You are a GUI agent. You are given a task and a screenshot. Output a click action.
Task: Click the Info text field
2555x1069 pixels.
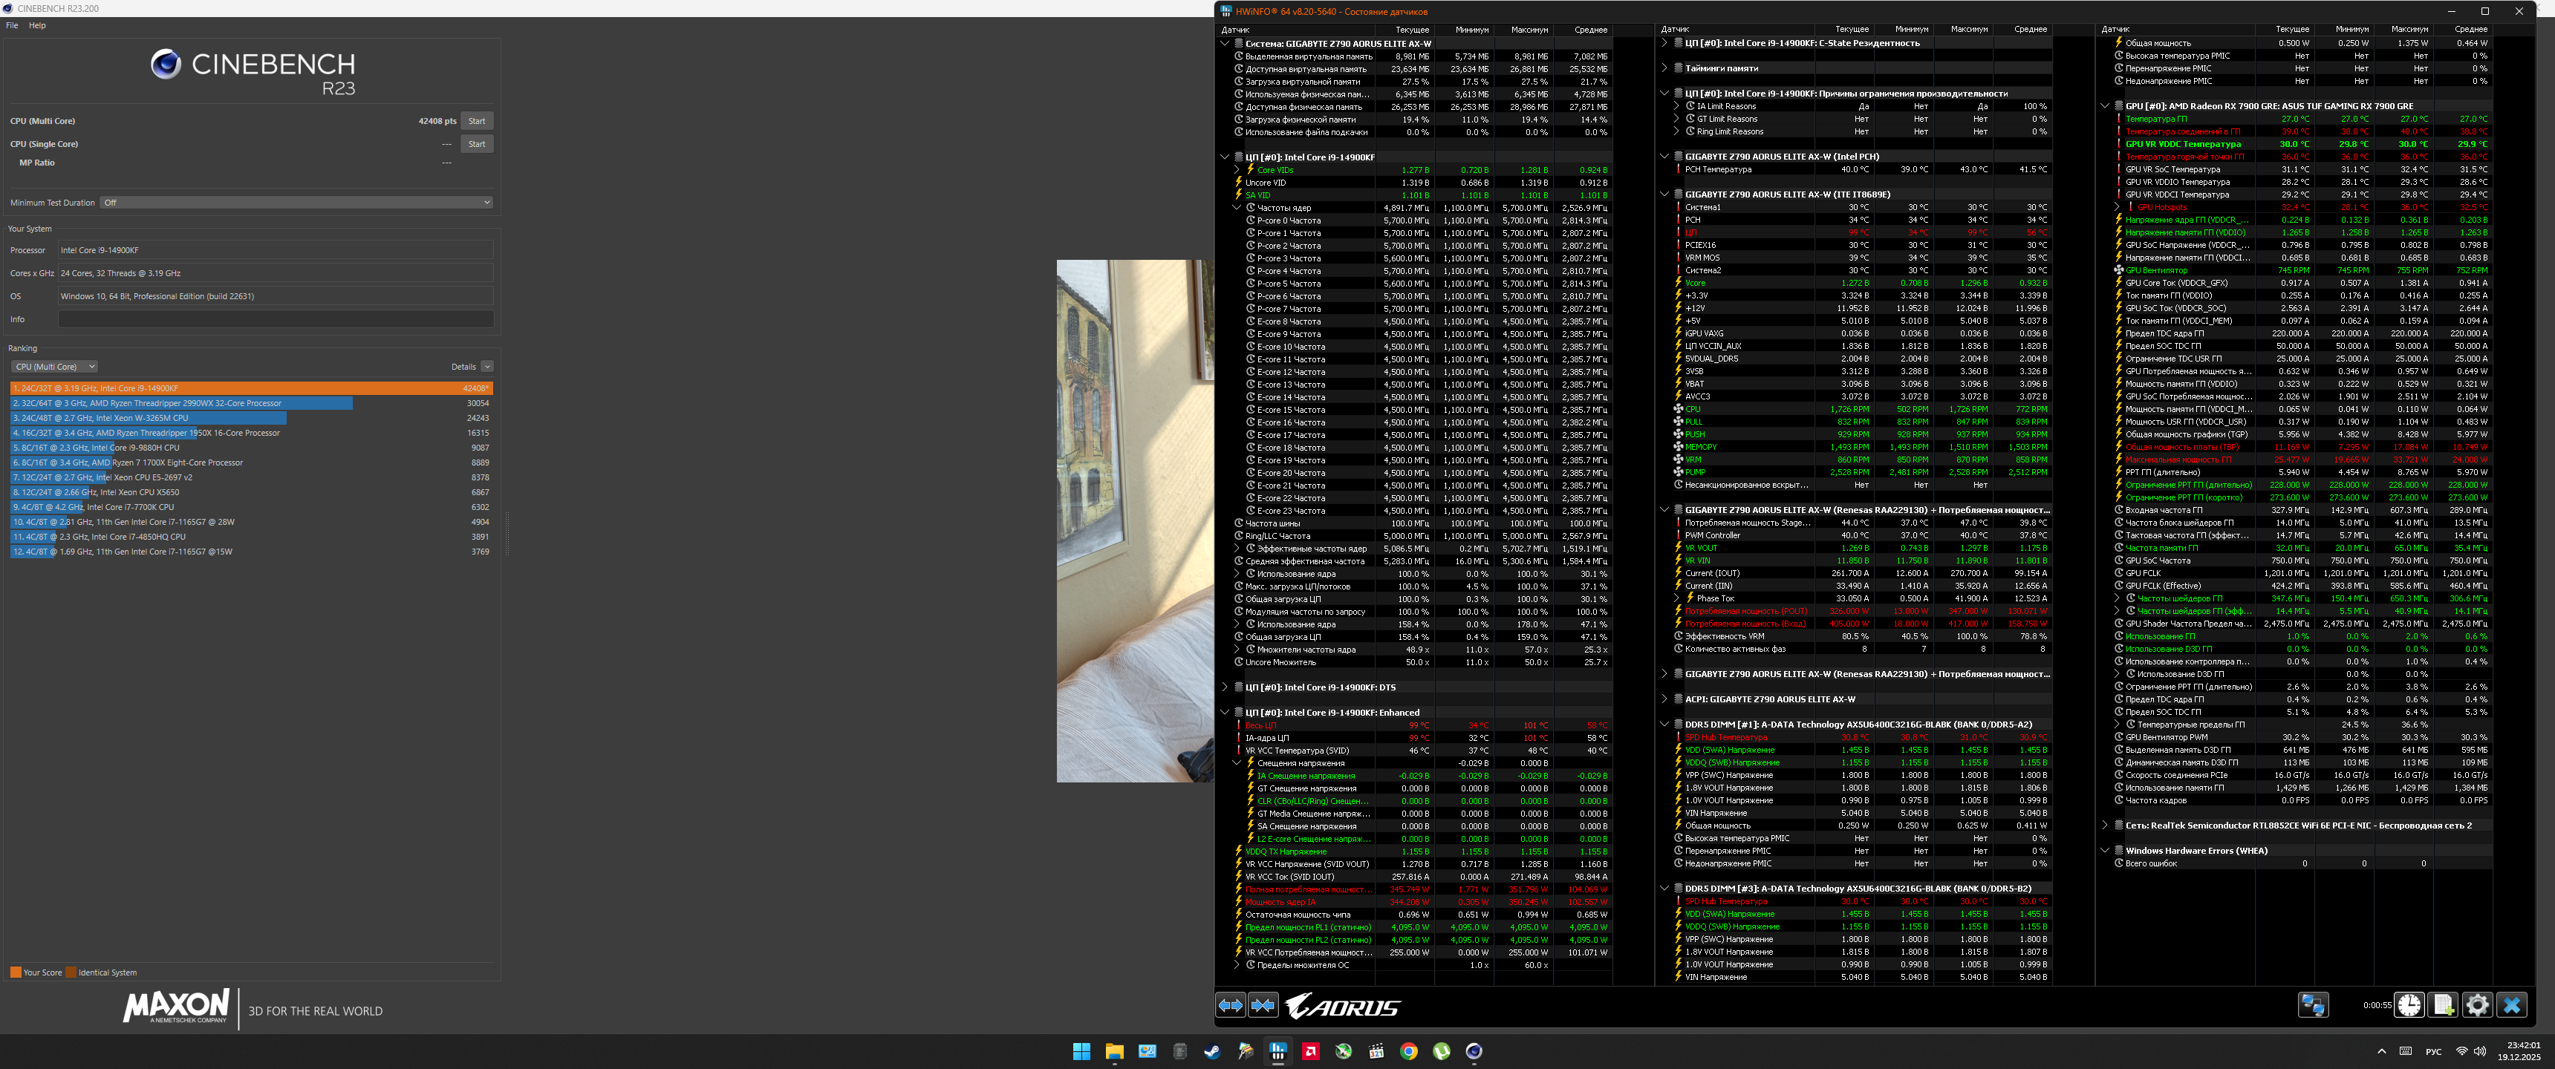276,319
